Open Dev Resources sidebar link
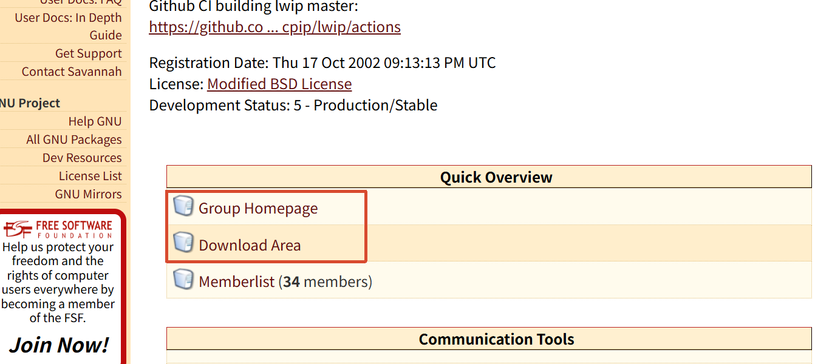Image resolution: width=832 pixels, height=364 pixels. (82, 158)
